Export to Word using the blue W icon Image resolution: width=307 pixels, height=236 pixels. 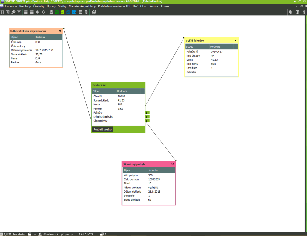pos(68,12)
